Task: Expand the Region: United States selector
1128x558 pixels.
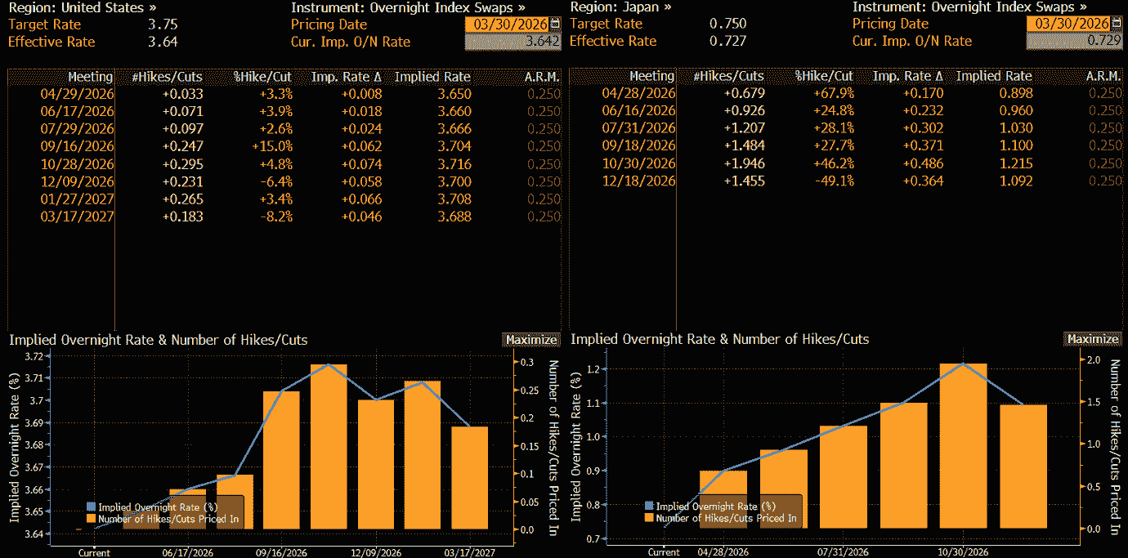Action: [83, 7]
